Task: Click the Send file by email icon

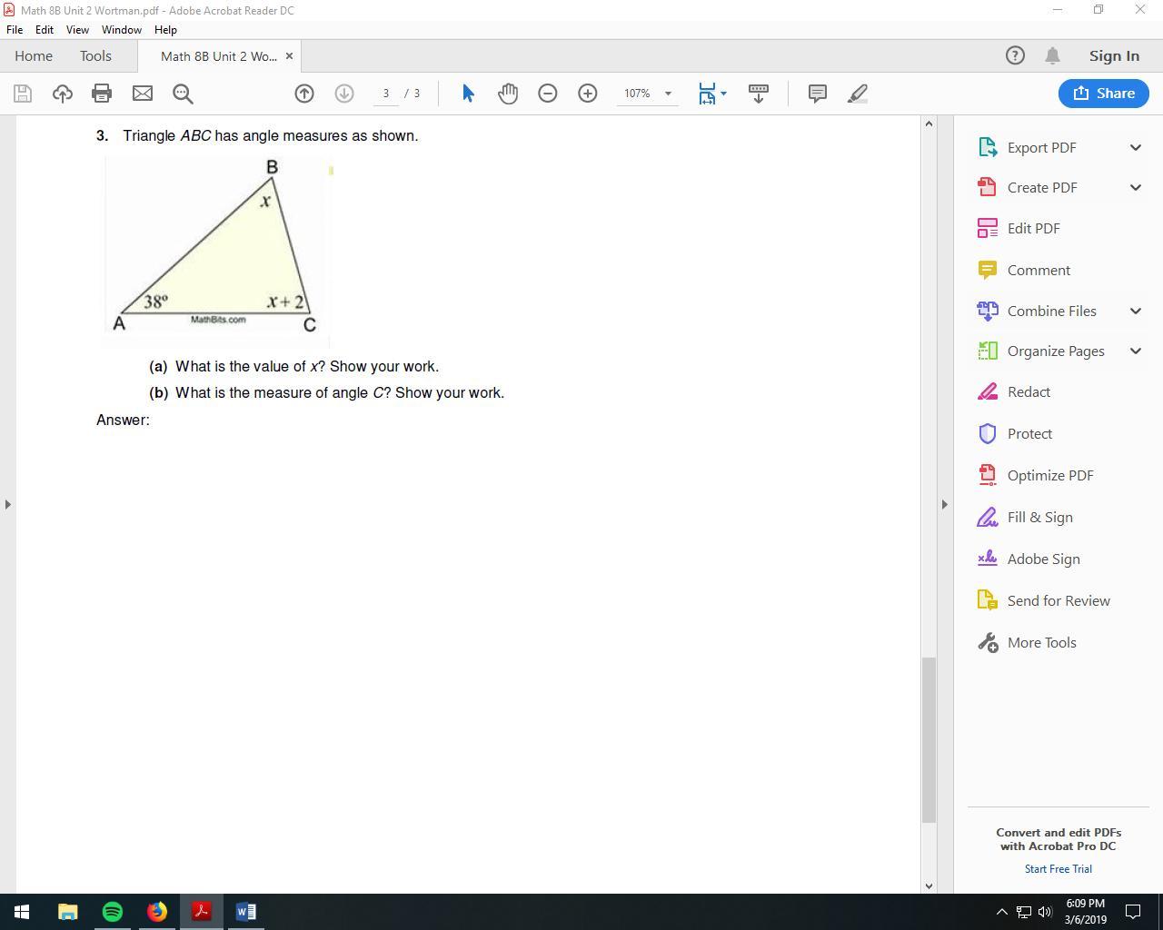Action: (143, 93)
